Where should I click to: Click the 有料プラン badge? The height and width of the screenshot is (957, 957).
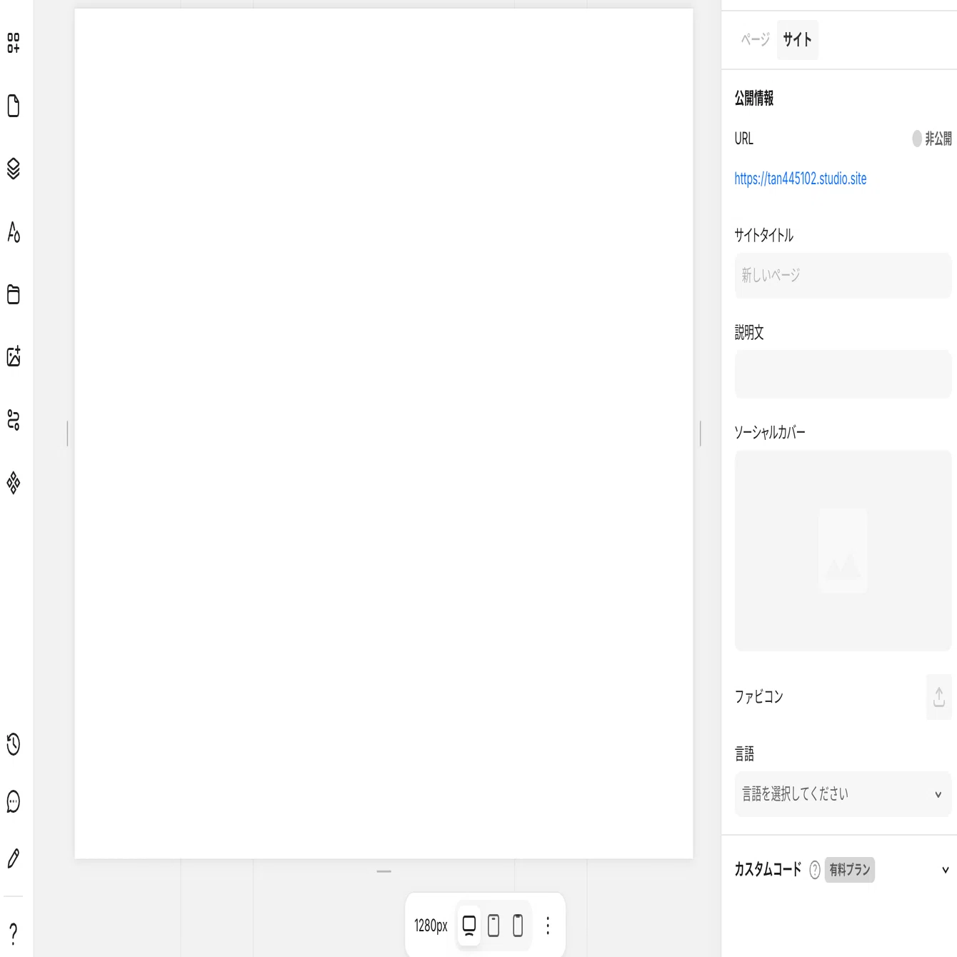pos(850,870)
